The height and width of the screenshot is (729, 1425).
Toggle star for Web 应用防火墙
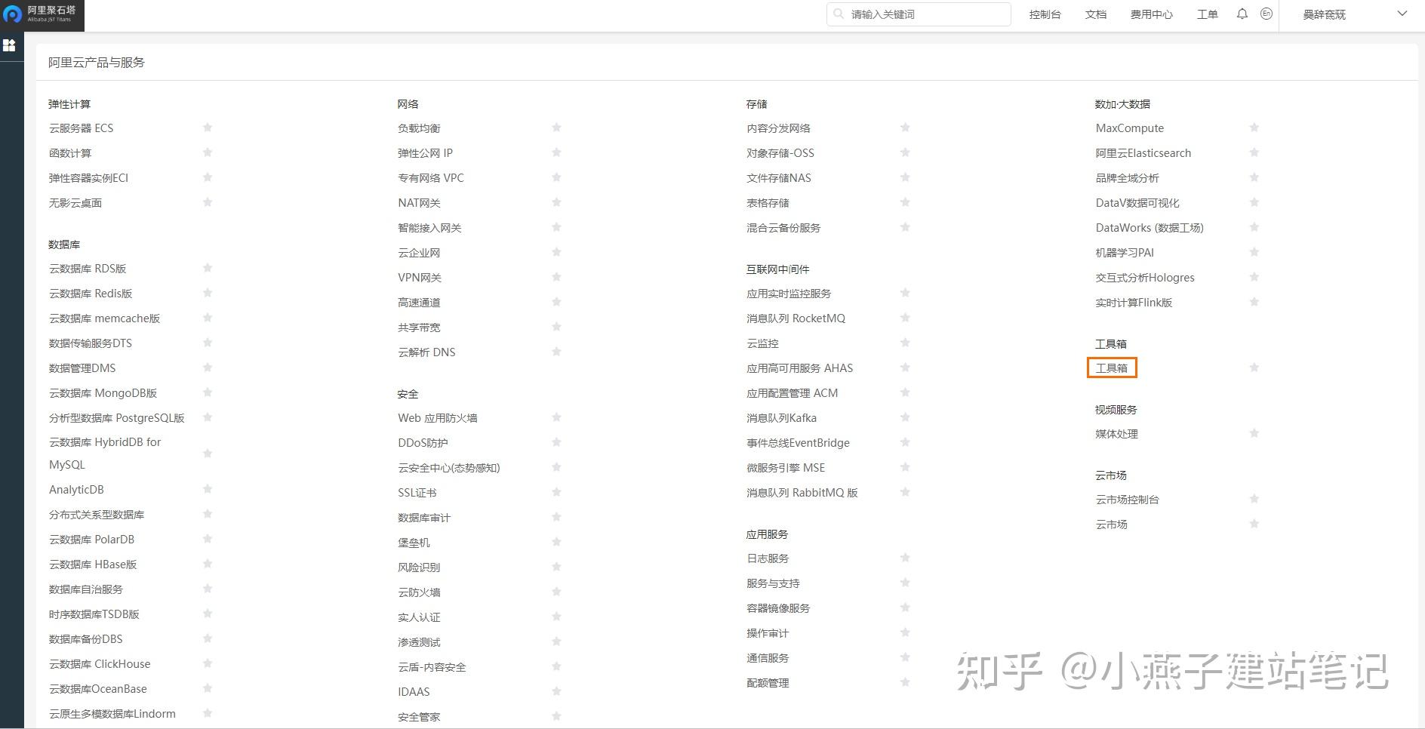point(556,417)
